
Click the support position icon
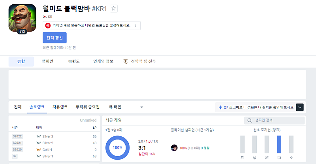(291, 158)
